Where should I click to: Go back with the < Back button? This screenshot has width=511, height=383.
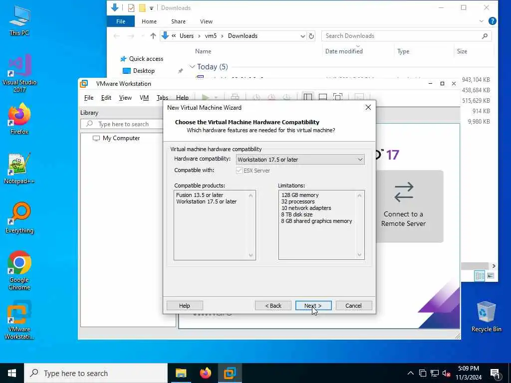click(273, 306)
